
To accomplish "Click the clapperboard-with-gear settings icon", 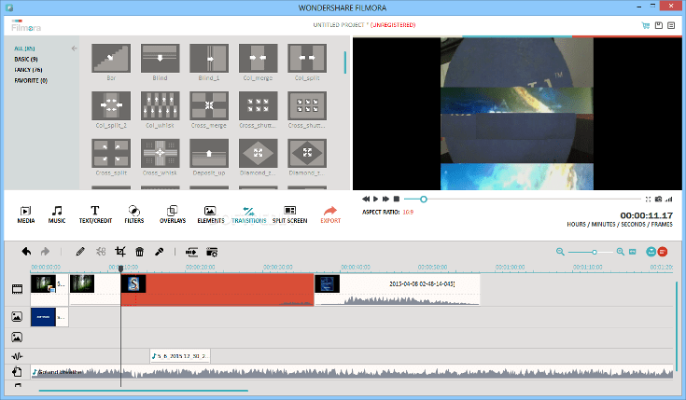I will pyautogui.click(x=212, y=252).
